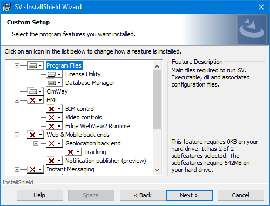Image resolution: width=270 pixels, height=206 pixels.
Task: Click the feature list scroll up arrow
Action: pos(157,66)
